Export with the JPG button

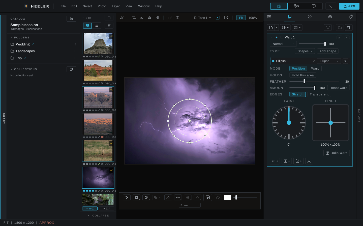pyautogui.click(x=349, y=6)
